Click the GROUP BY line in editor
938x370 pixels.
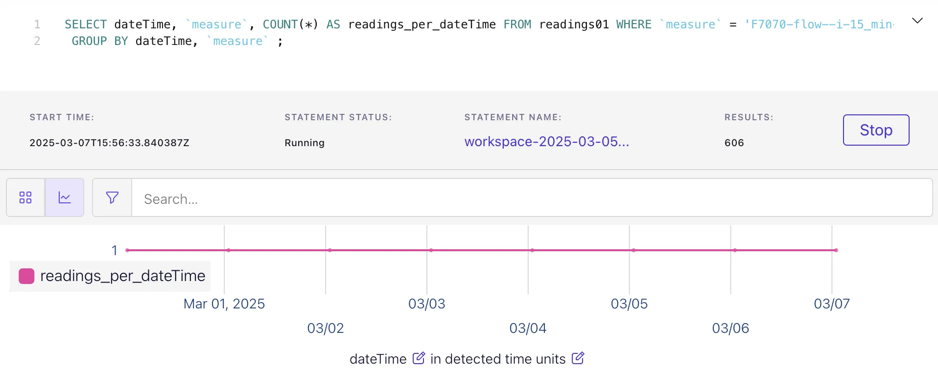[x=176, y=41]
